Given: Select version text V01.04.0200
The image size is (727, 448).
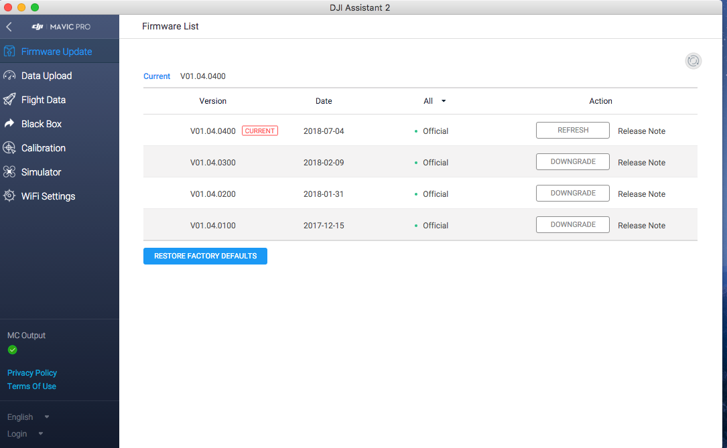Looking at the screenshot, I should (x=213, y=194).
